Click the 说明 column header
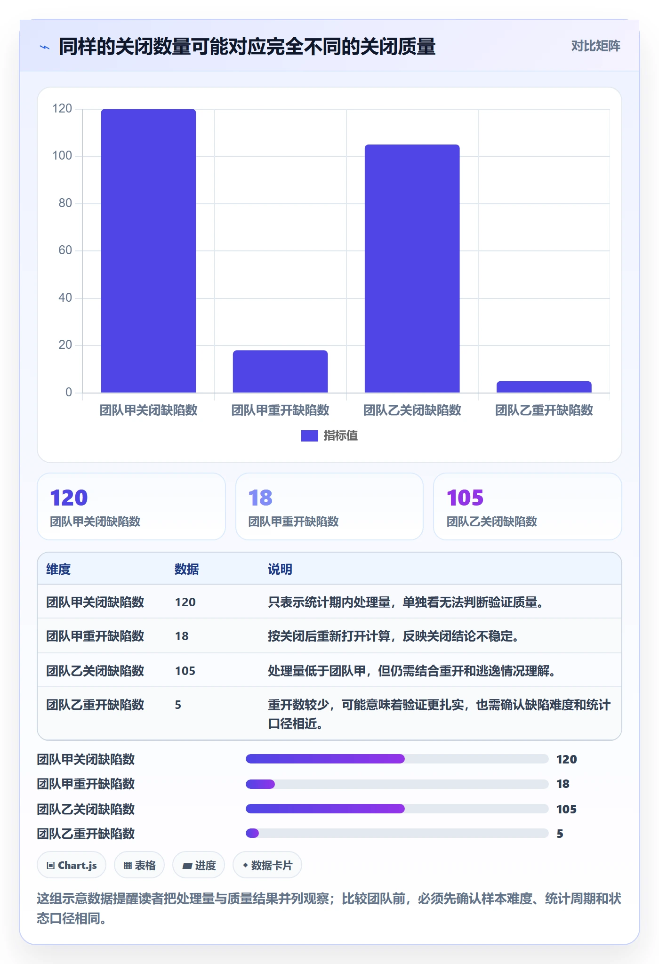The height and width of the screenshot is (964, 659). [x=280, y=569]
